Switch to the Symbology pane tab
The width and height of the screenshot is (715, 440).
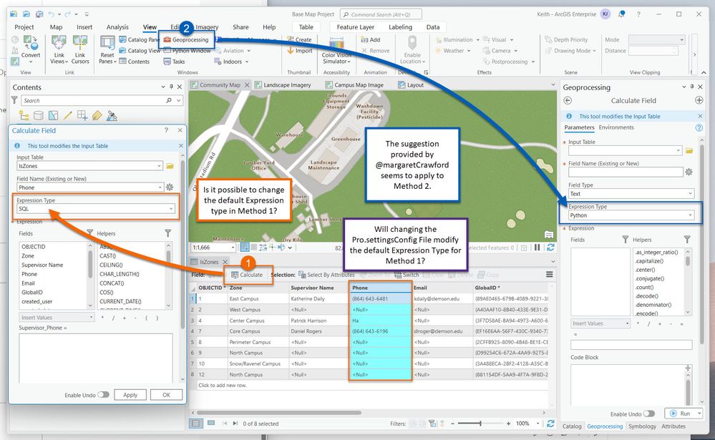pos(642,426)
